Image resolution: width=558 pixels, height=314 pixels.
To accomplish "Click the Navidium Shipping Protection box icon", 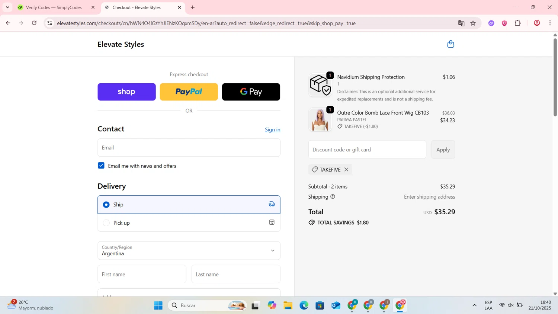I will pyautogui.click(x=320, y=85).
